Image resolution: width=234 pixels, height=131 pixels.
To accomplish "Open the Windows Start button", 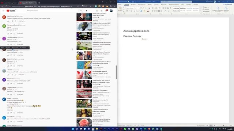I will [x=73, y=129].
